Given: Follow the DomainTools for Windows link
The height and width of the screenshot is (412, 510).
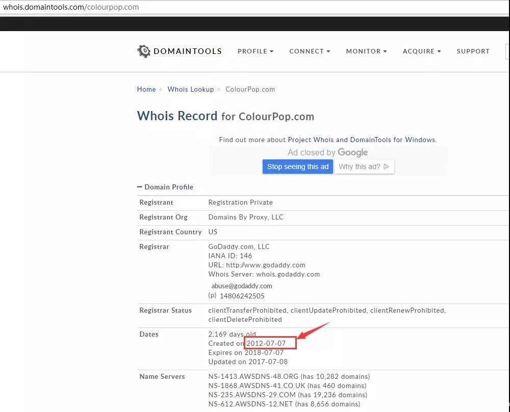Looking at the screenshot, I should point(391,140).
